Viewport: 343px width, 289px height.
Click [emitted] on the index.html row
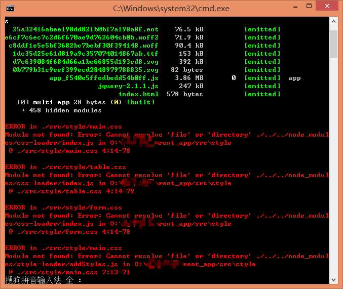coord(262,94)
